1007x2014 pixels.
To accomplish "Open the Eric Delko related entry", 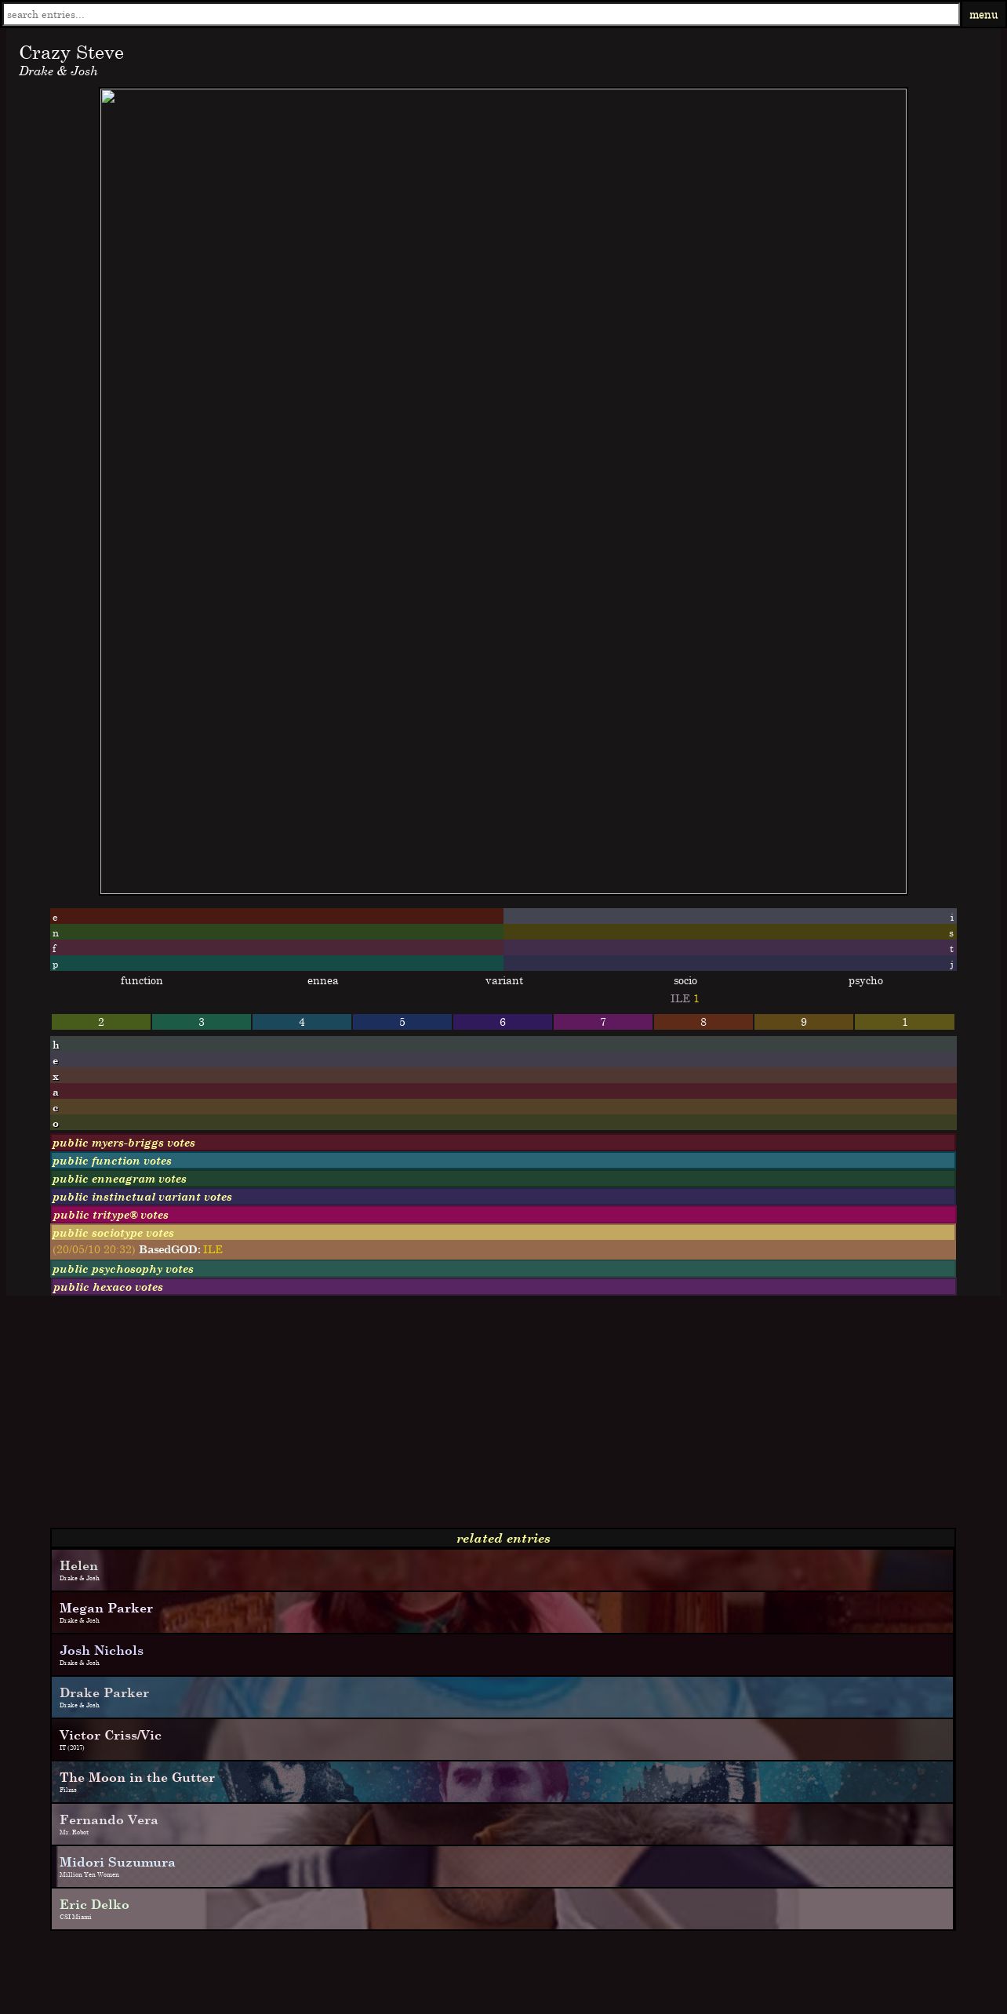I will (x=503, y=1909).
